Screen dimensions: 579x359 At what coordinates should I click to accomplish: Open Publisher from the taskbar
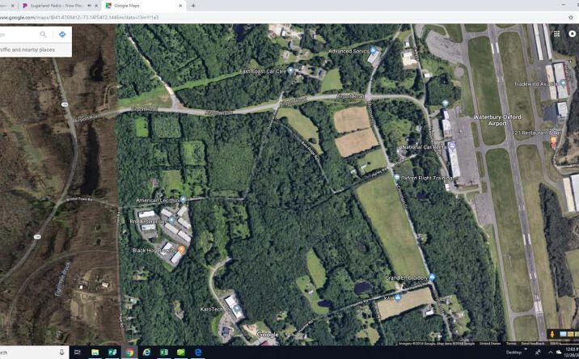click(x=112, y=352)
